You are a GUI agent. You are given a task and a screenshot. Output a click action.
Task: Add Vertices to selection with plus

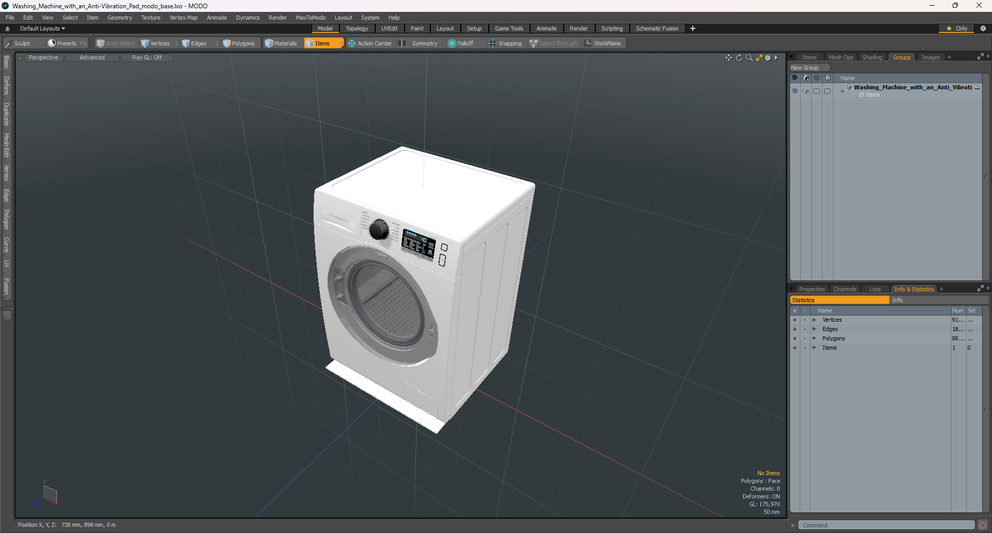[795, 320]
